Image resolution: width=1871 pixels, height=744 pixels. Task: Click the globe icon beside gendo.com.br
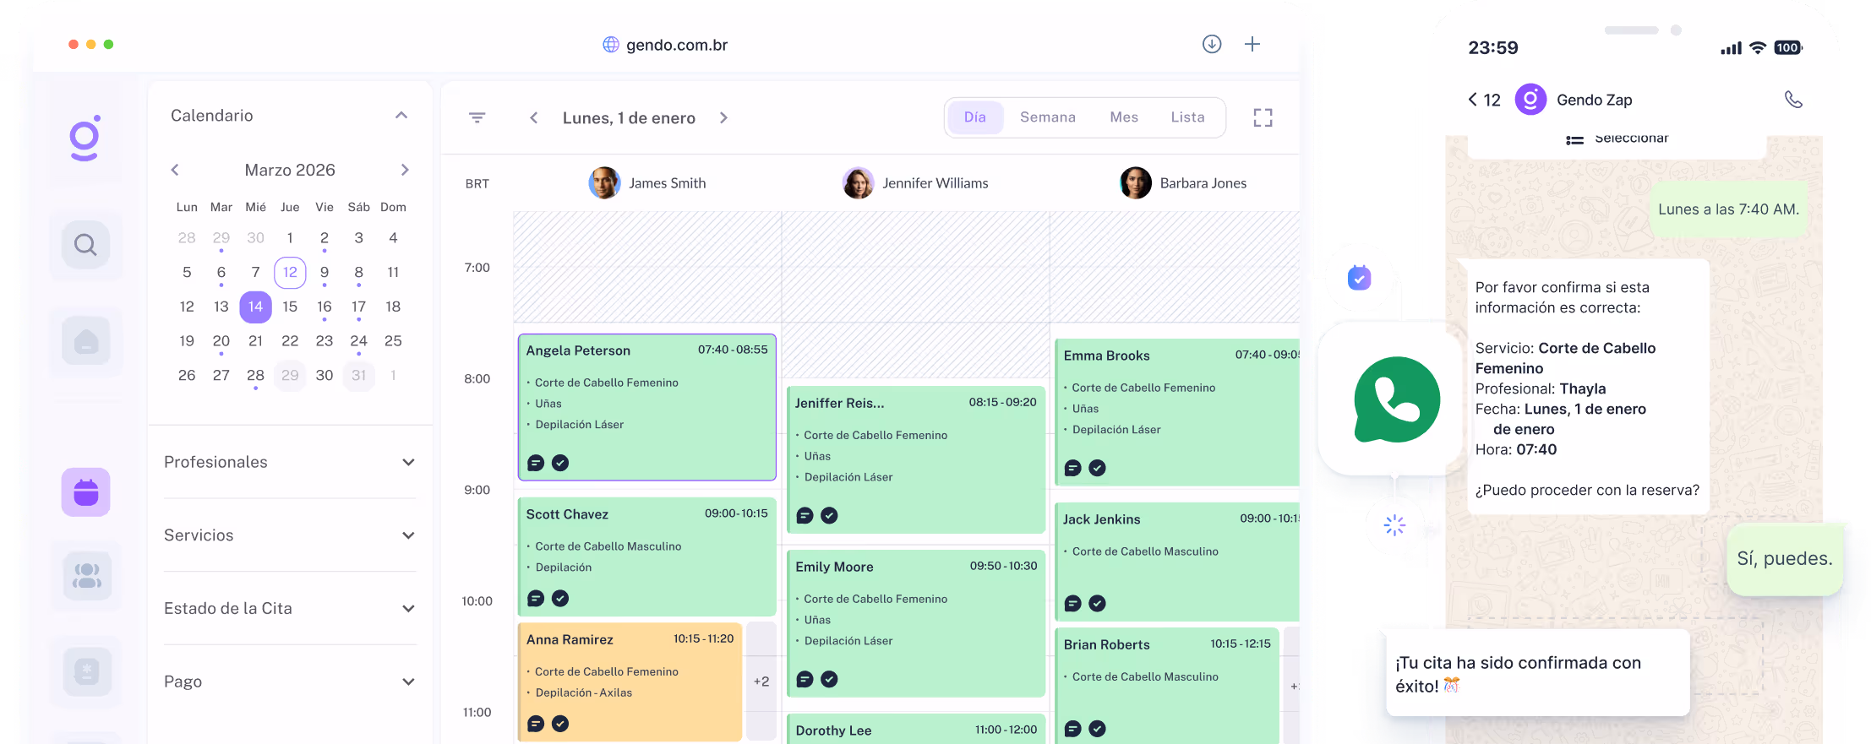click(x=611, y=45)
